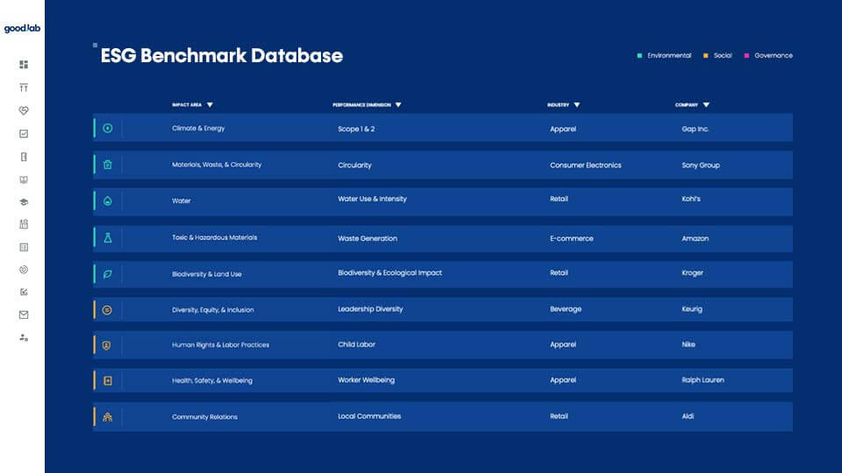The height and width of the screenshot is (473, 842).
Task: Click the Circularity performance dimension cell
Action: pyautogui.click(x=354, y=166)
